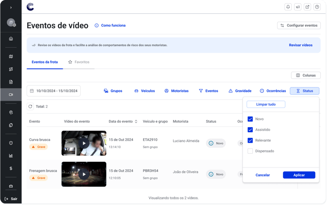The image size is (327, 205).
Task: Expand the sidebar with the arrow
Action: coord(11,7)
